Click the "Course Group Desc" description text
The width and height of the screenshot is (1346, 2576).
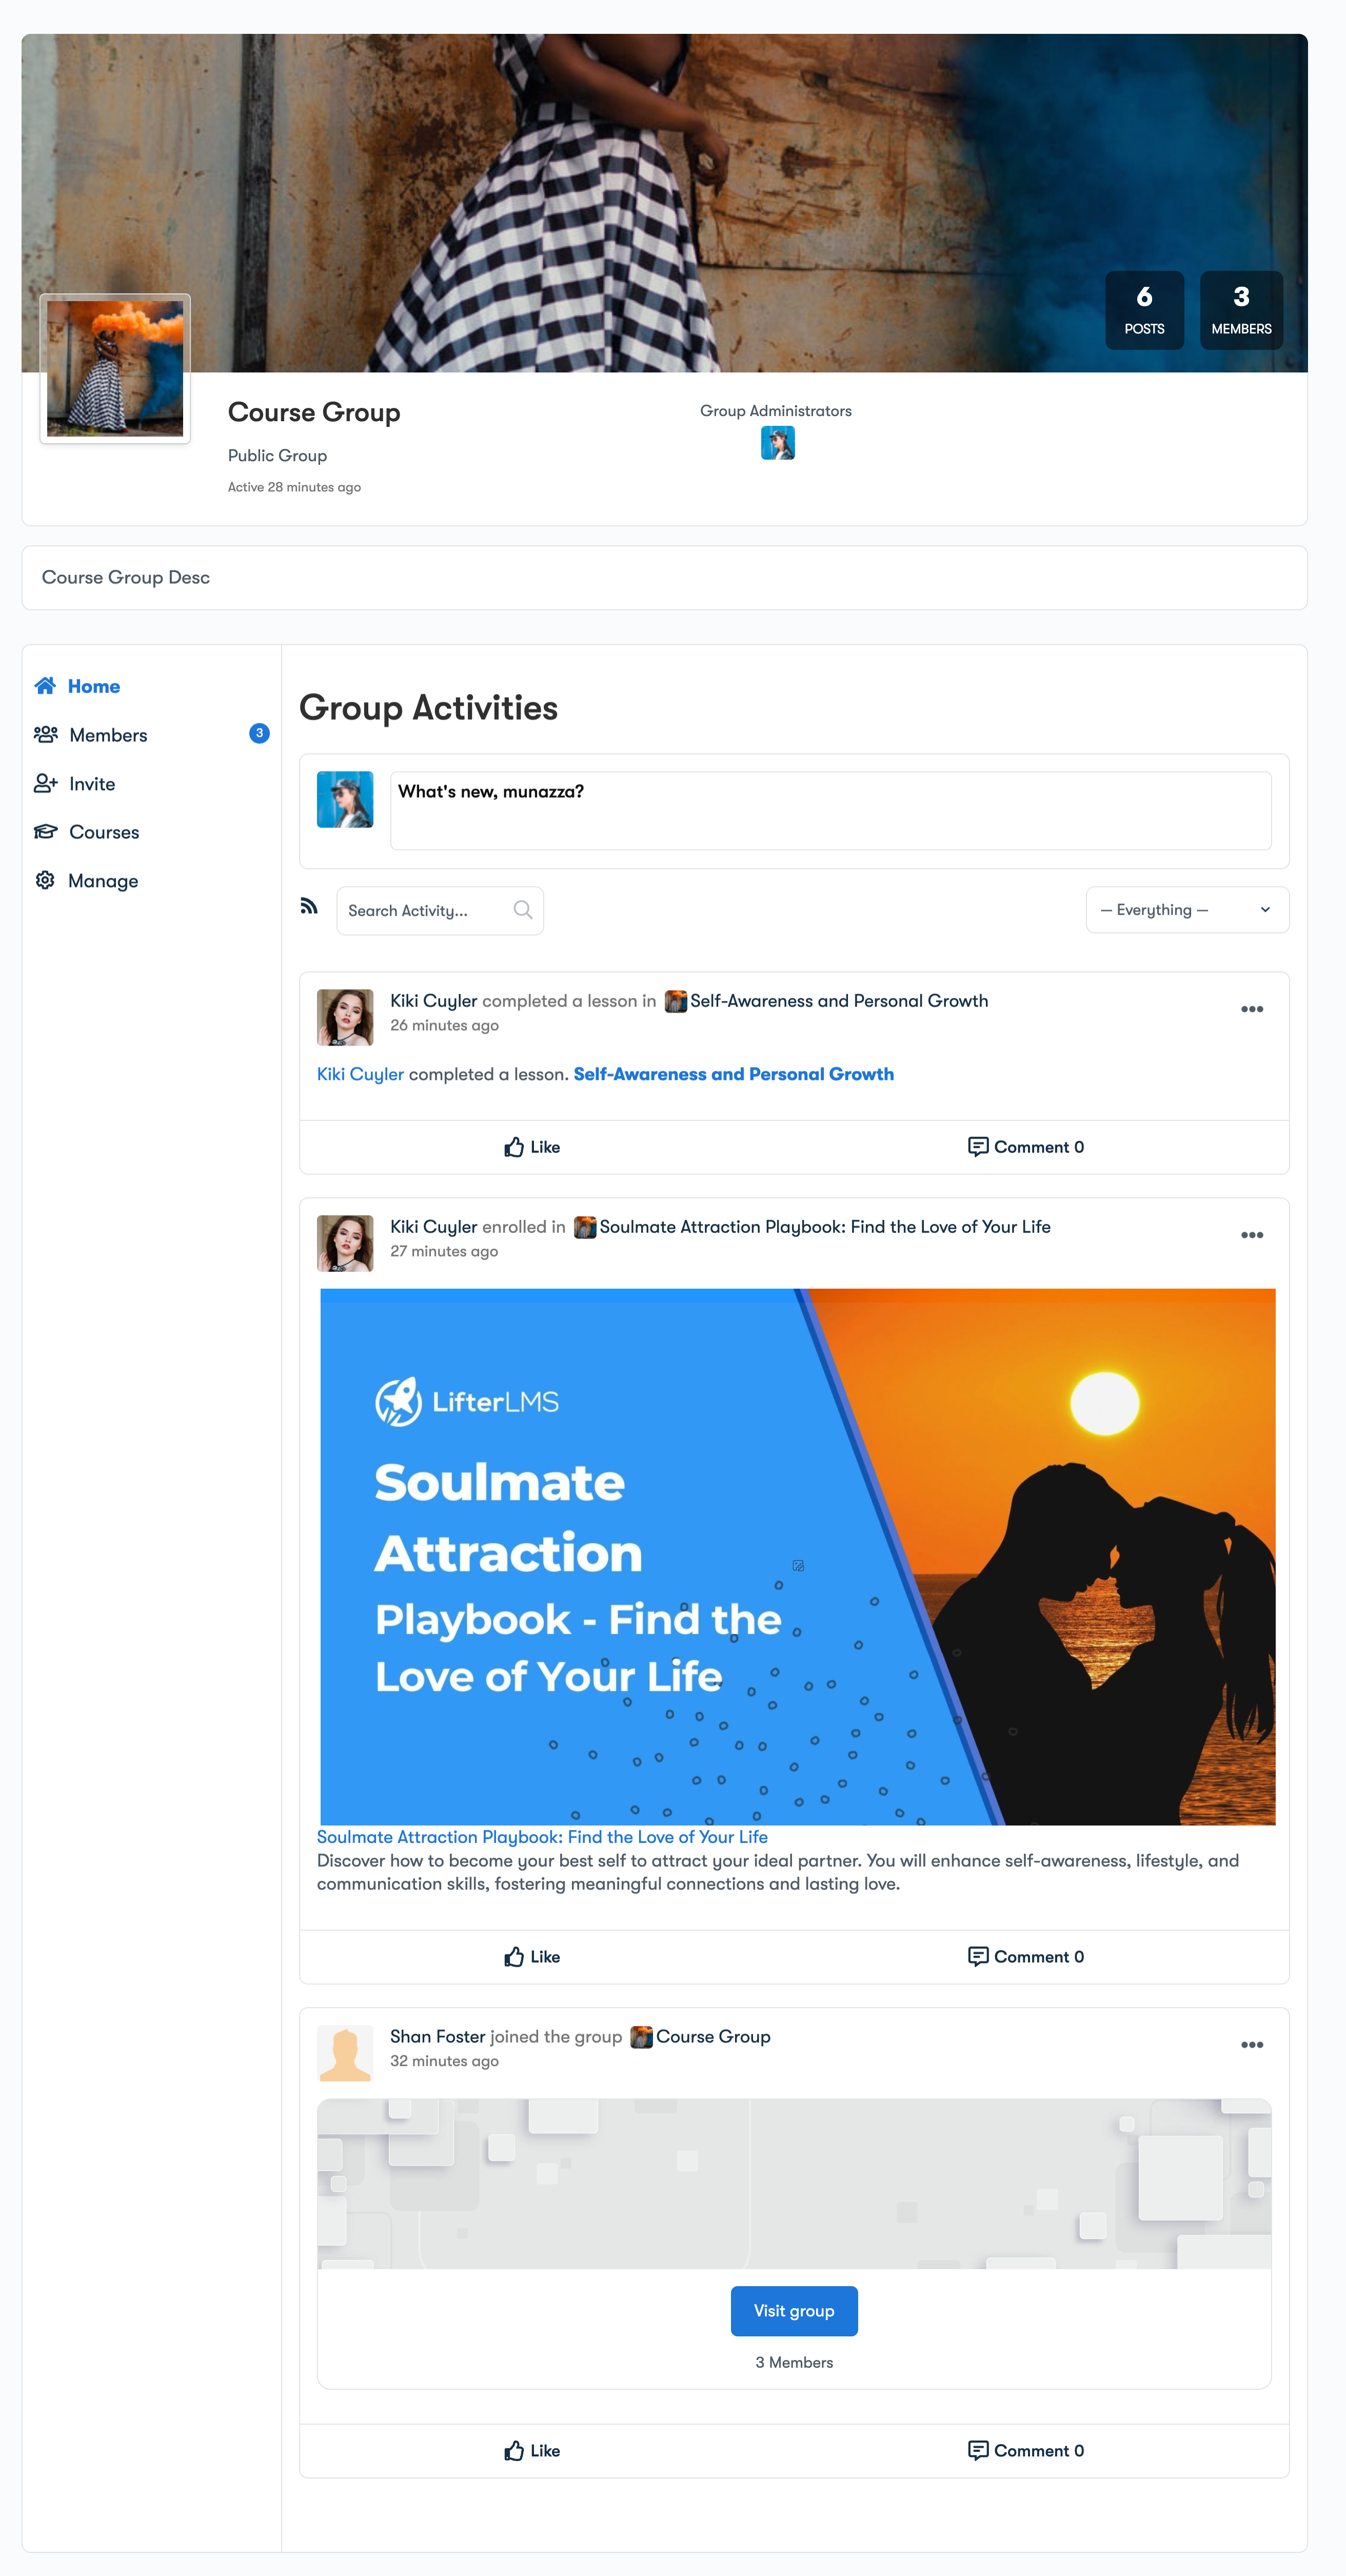[x=126, y=578]
